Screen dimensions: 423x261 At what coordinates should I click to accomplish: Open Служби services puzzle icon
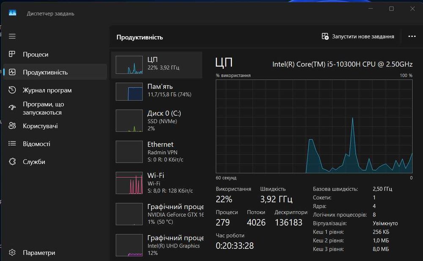[x=12, y=162]
